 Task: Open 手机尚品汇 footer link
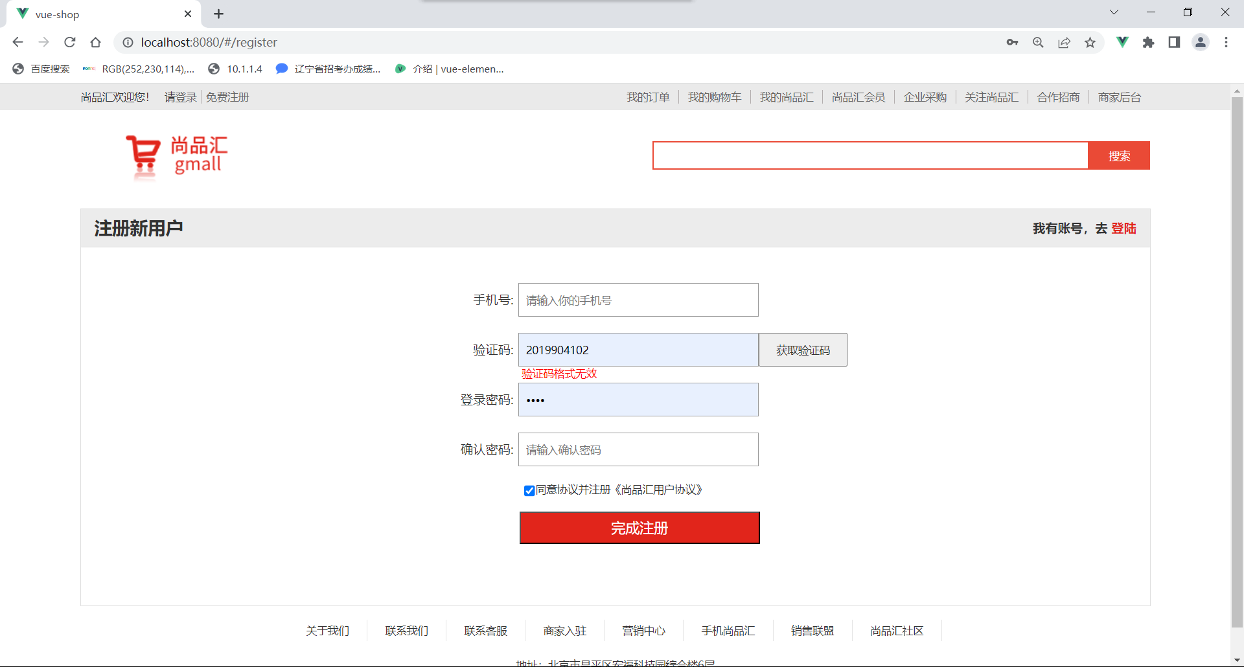[728, 631]
